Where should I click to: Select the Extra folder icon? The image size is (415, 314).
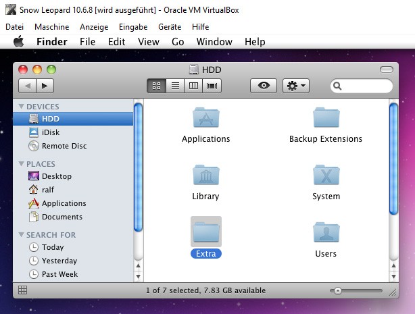206,232
